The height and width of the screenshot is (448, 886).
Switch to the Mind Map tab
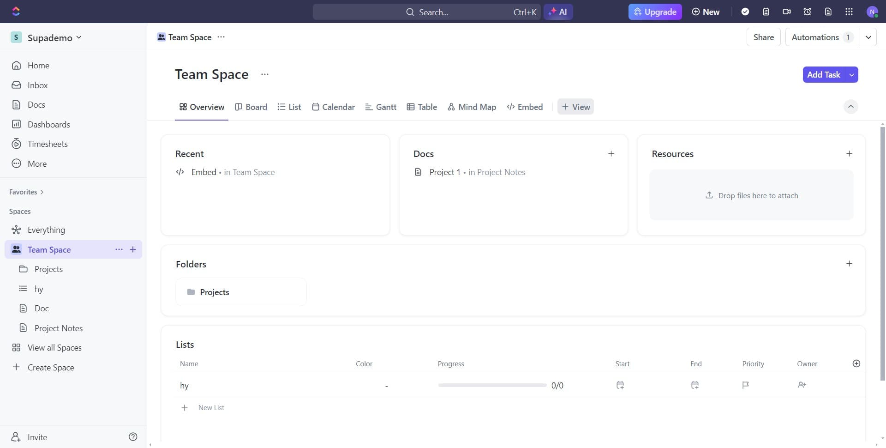tap(472, 107)
